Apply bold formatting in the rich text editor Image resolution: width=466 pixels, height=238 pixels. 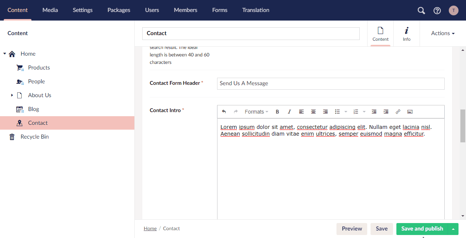point(277,111)
